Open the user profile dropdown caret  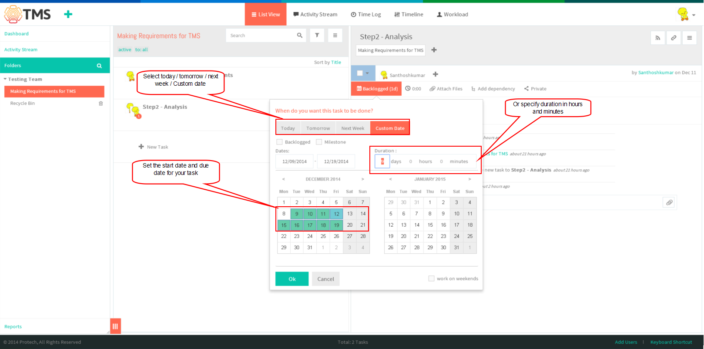(x=694, y=15)
